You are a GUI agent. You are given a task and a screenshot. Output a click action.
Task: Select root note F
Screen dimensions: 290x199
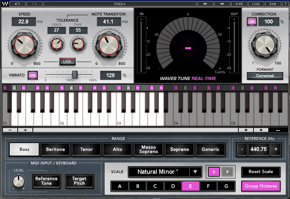point(208,186)
